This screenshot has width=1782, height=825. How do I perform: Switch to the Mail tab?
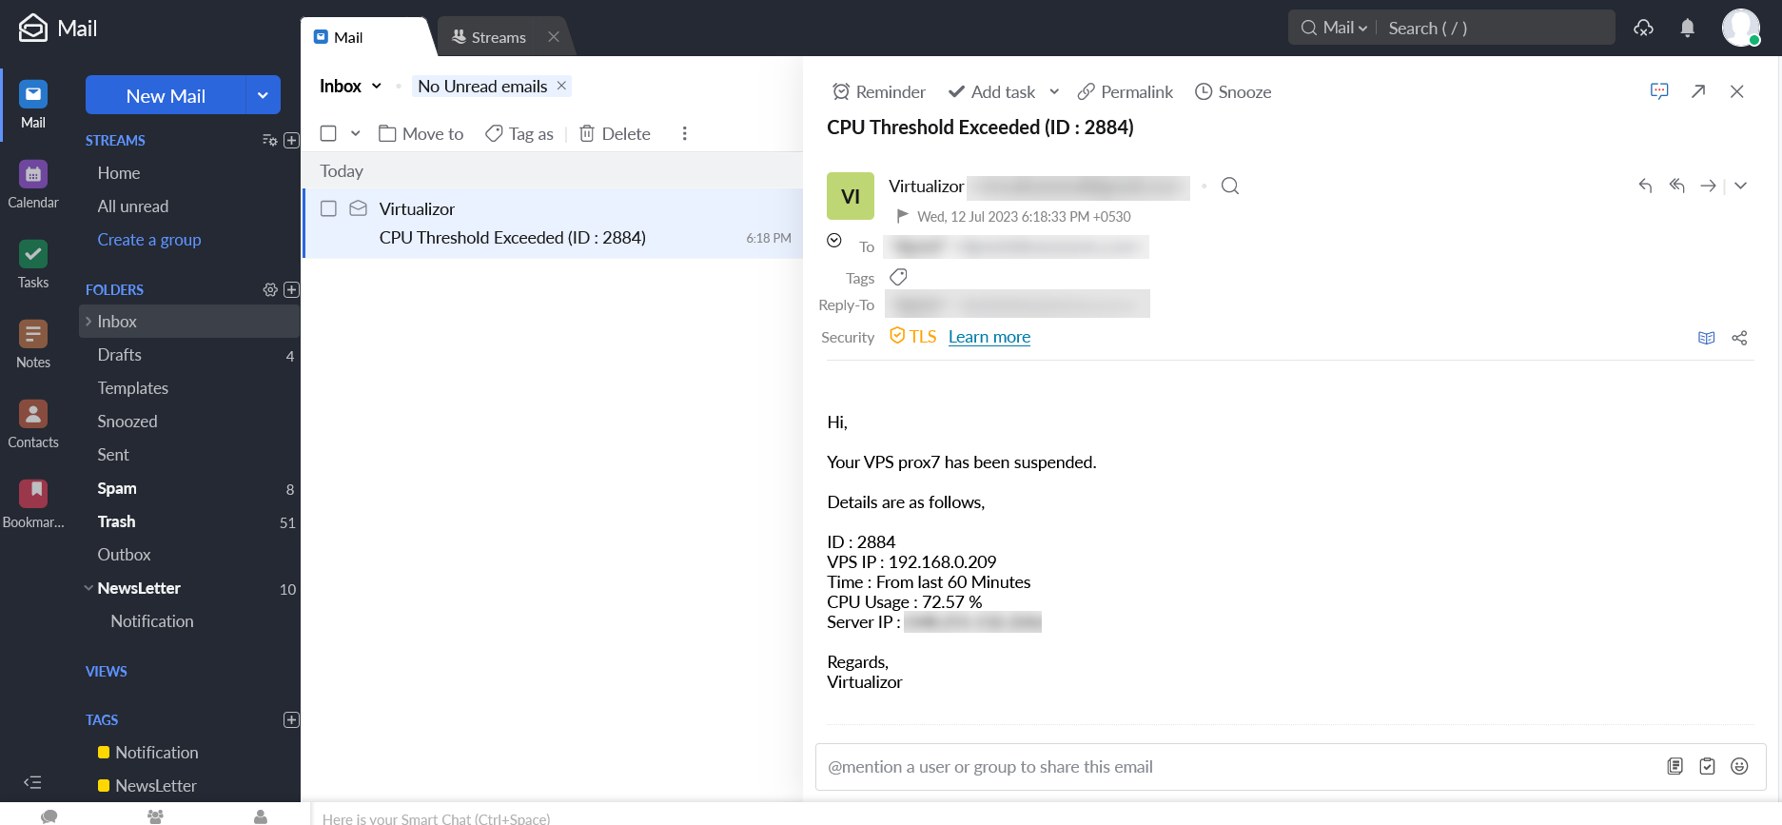[x=365, y=37]
